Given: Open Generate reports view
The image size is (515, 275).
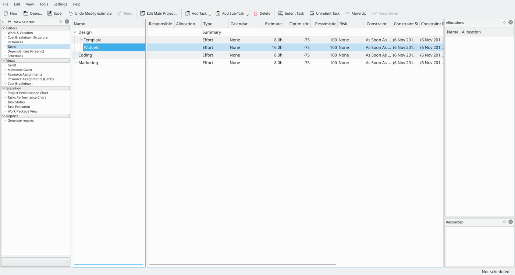Looking at the screenshot, I should click(20, 120).
